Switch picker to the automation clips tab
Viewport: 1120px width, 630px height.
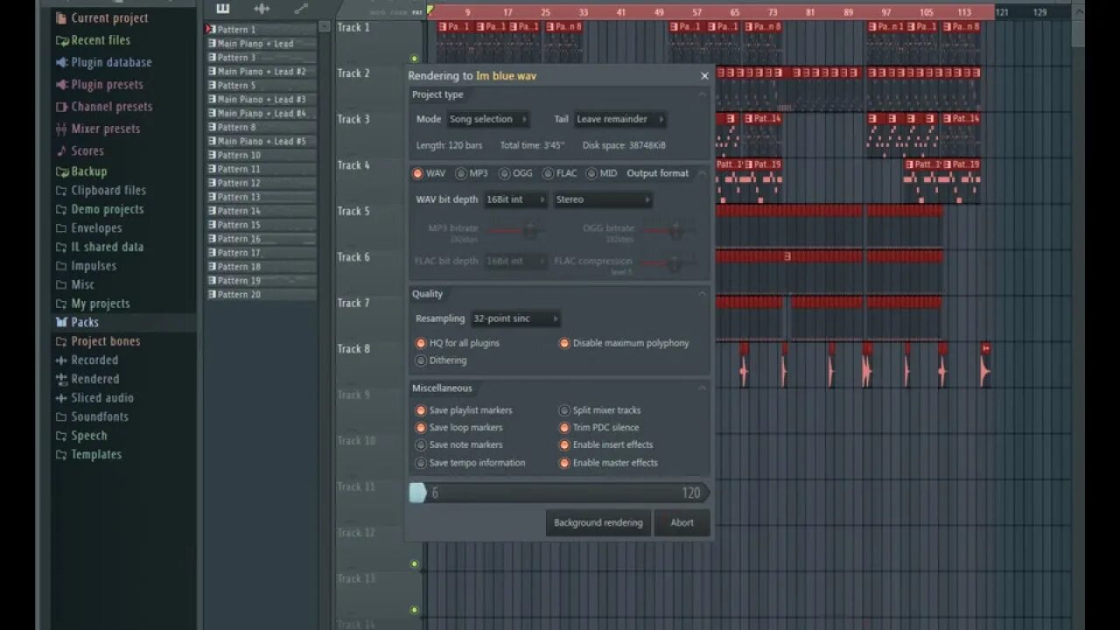click(301, 9)
